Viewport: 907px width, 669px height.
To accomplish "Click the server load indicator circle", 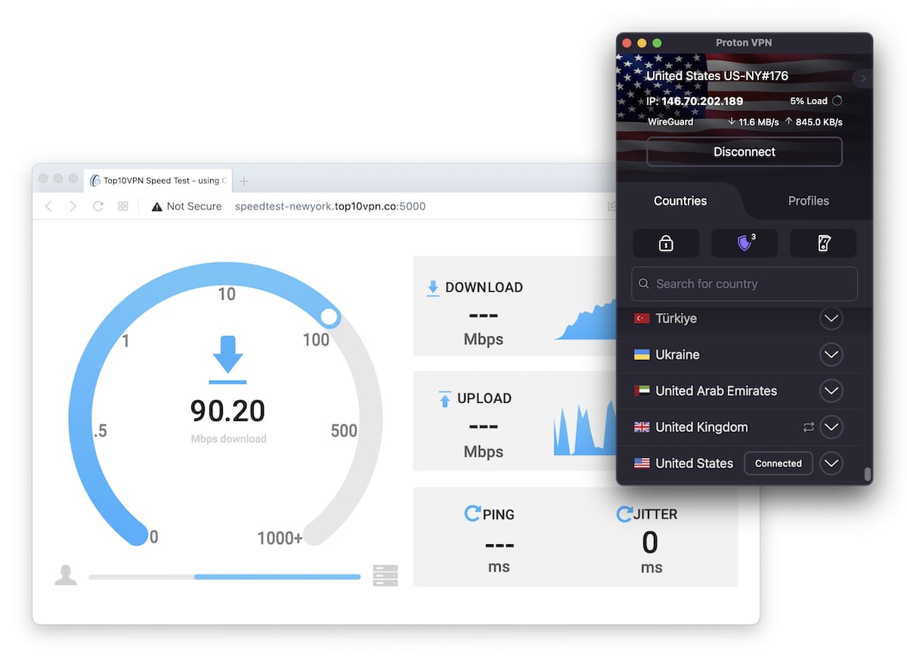I will (838, 101).
